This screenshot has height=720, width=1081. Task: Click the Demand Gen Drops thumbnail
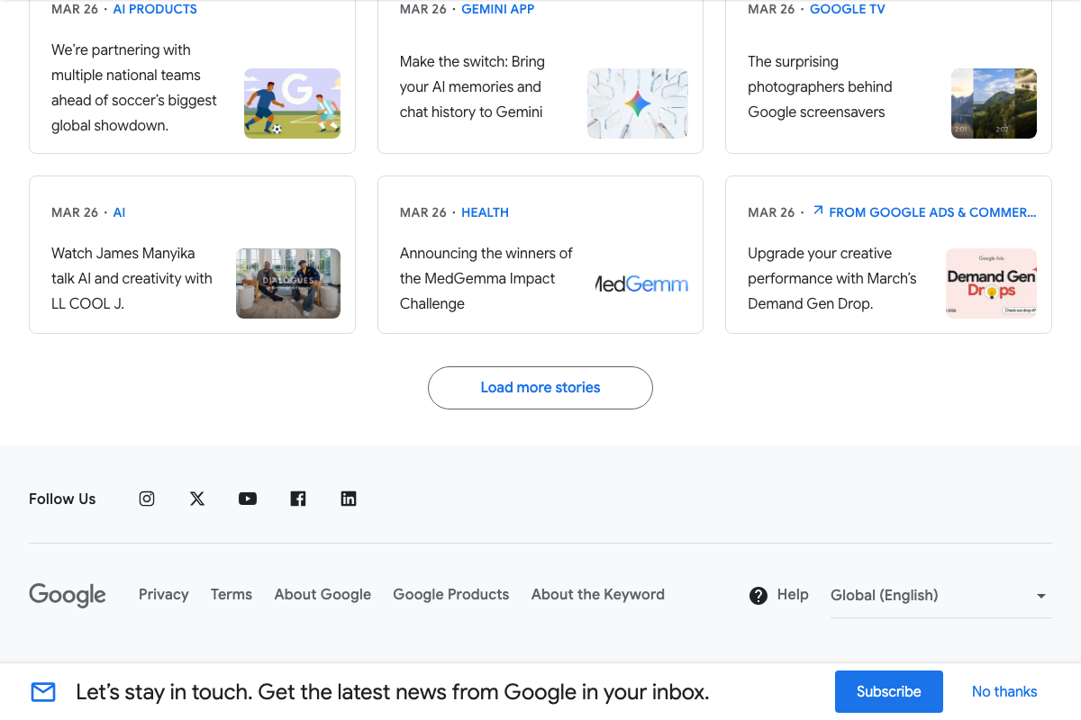[991, 283]
